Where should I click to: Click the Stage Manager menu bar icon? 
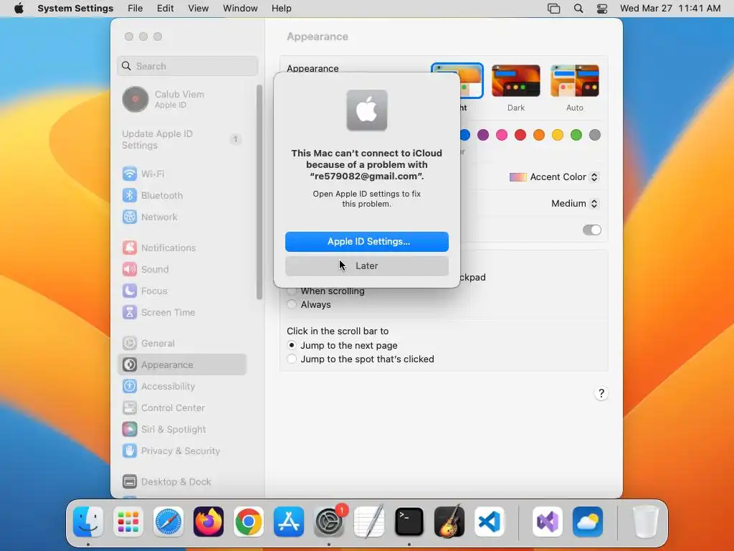click(x=554, y=9)
